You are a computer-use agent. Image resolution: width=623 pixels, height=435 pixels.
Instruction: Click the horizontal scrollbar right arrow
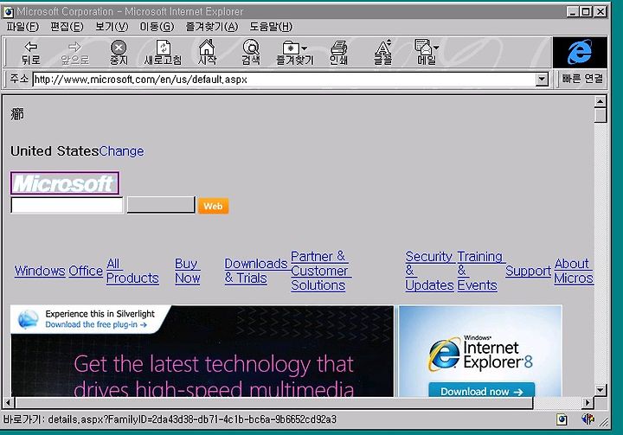588,402
